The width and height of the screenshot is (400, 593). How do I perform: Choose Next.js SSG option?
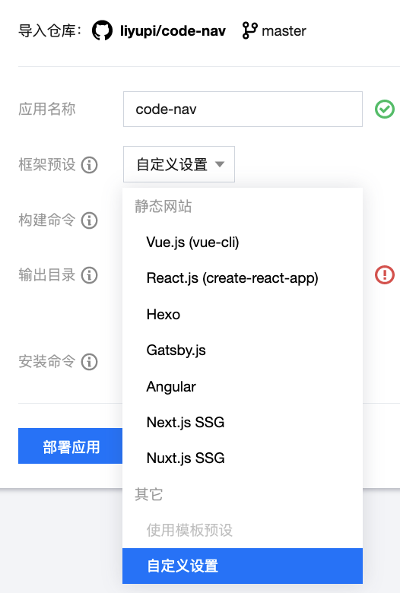pos(242,423)
